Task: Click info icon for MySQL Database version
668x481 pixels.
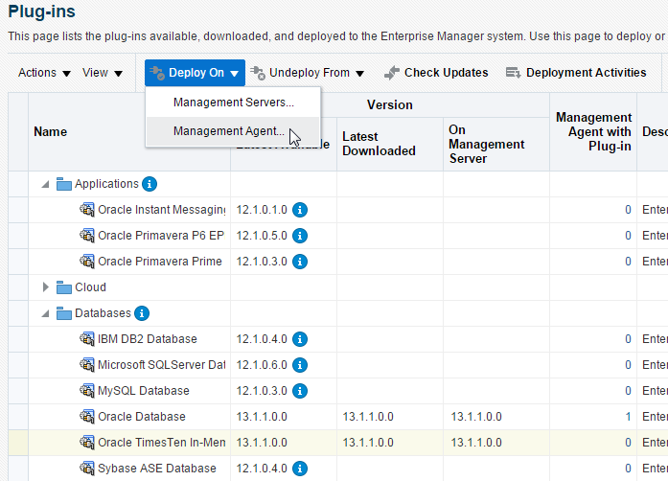Action: 300,391
